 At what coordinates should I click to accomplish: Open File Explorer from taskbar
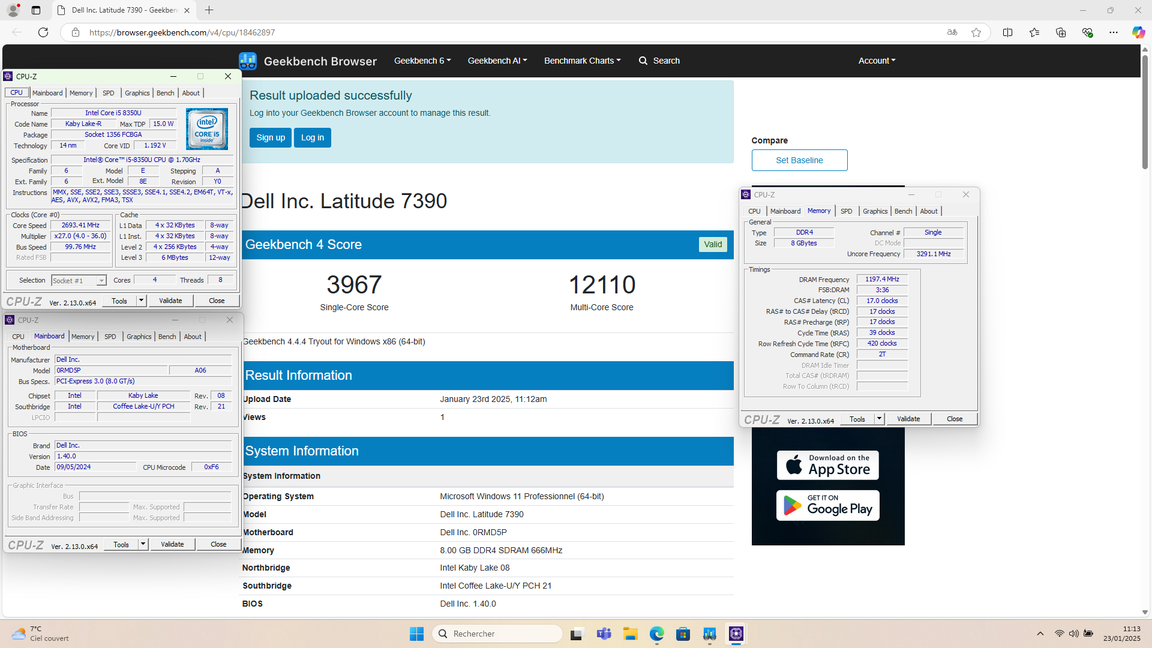tap(630, 634)
